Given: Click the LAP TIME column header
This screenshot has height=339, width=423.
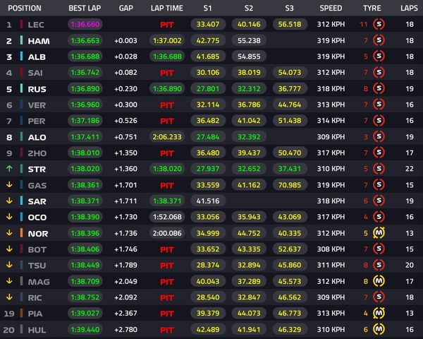Looking at the screenshot, I should pos(166,8).
